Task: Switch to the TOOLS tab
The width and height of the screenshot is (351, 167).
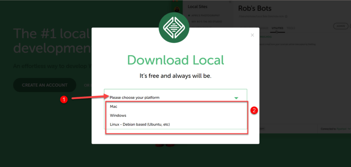Action: (291, 28)
